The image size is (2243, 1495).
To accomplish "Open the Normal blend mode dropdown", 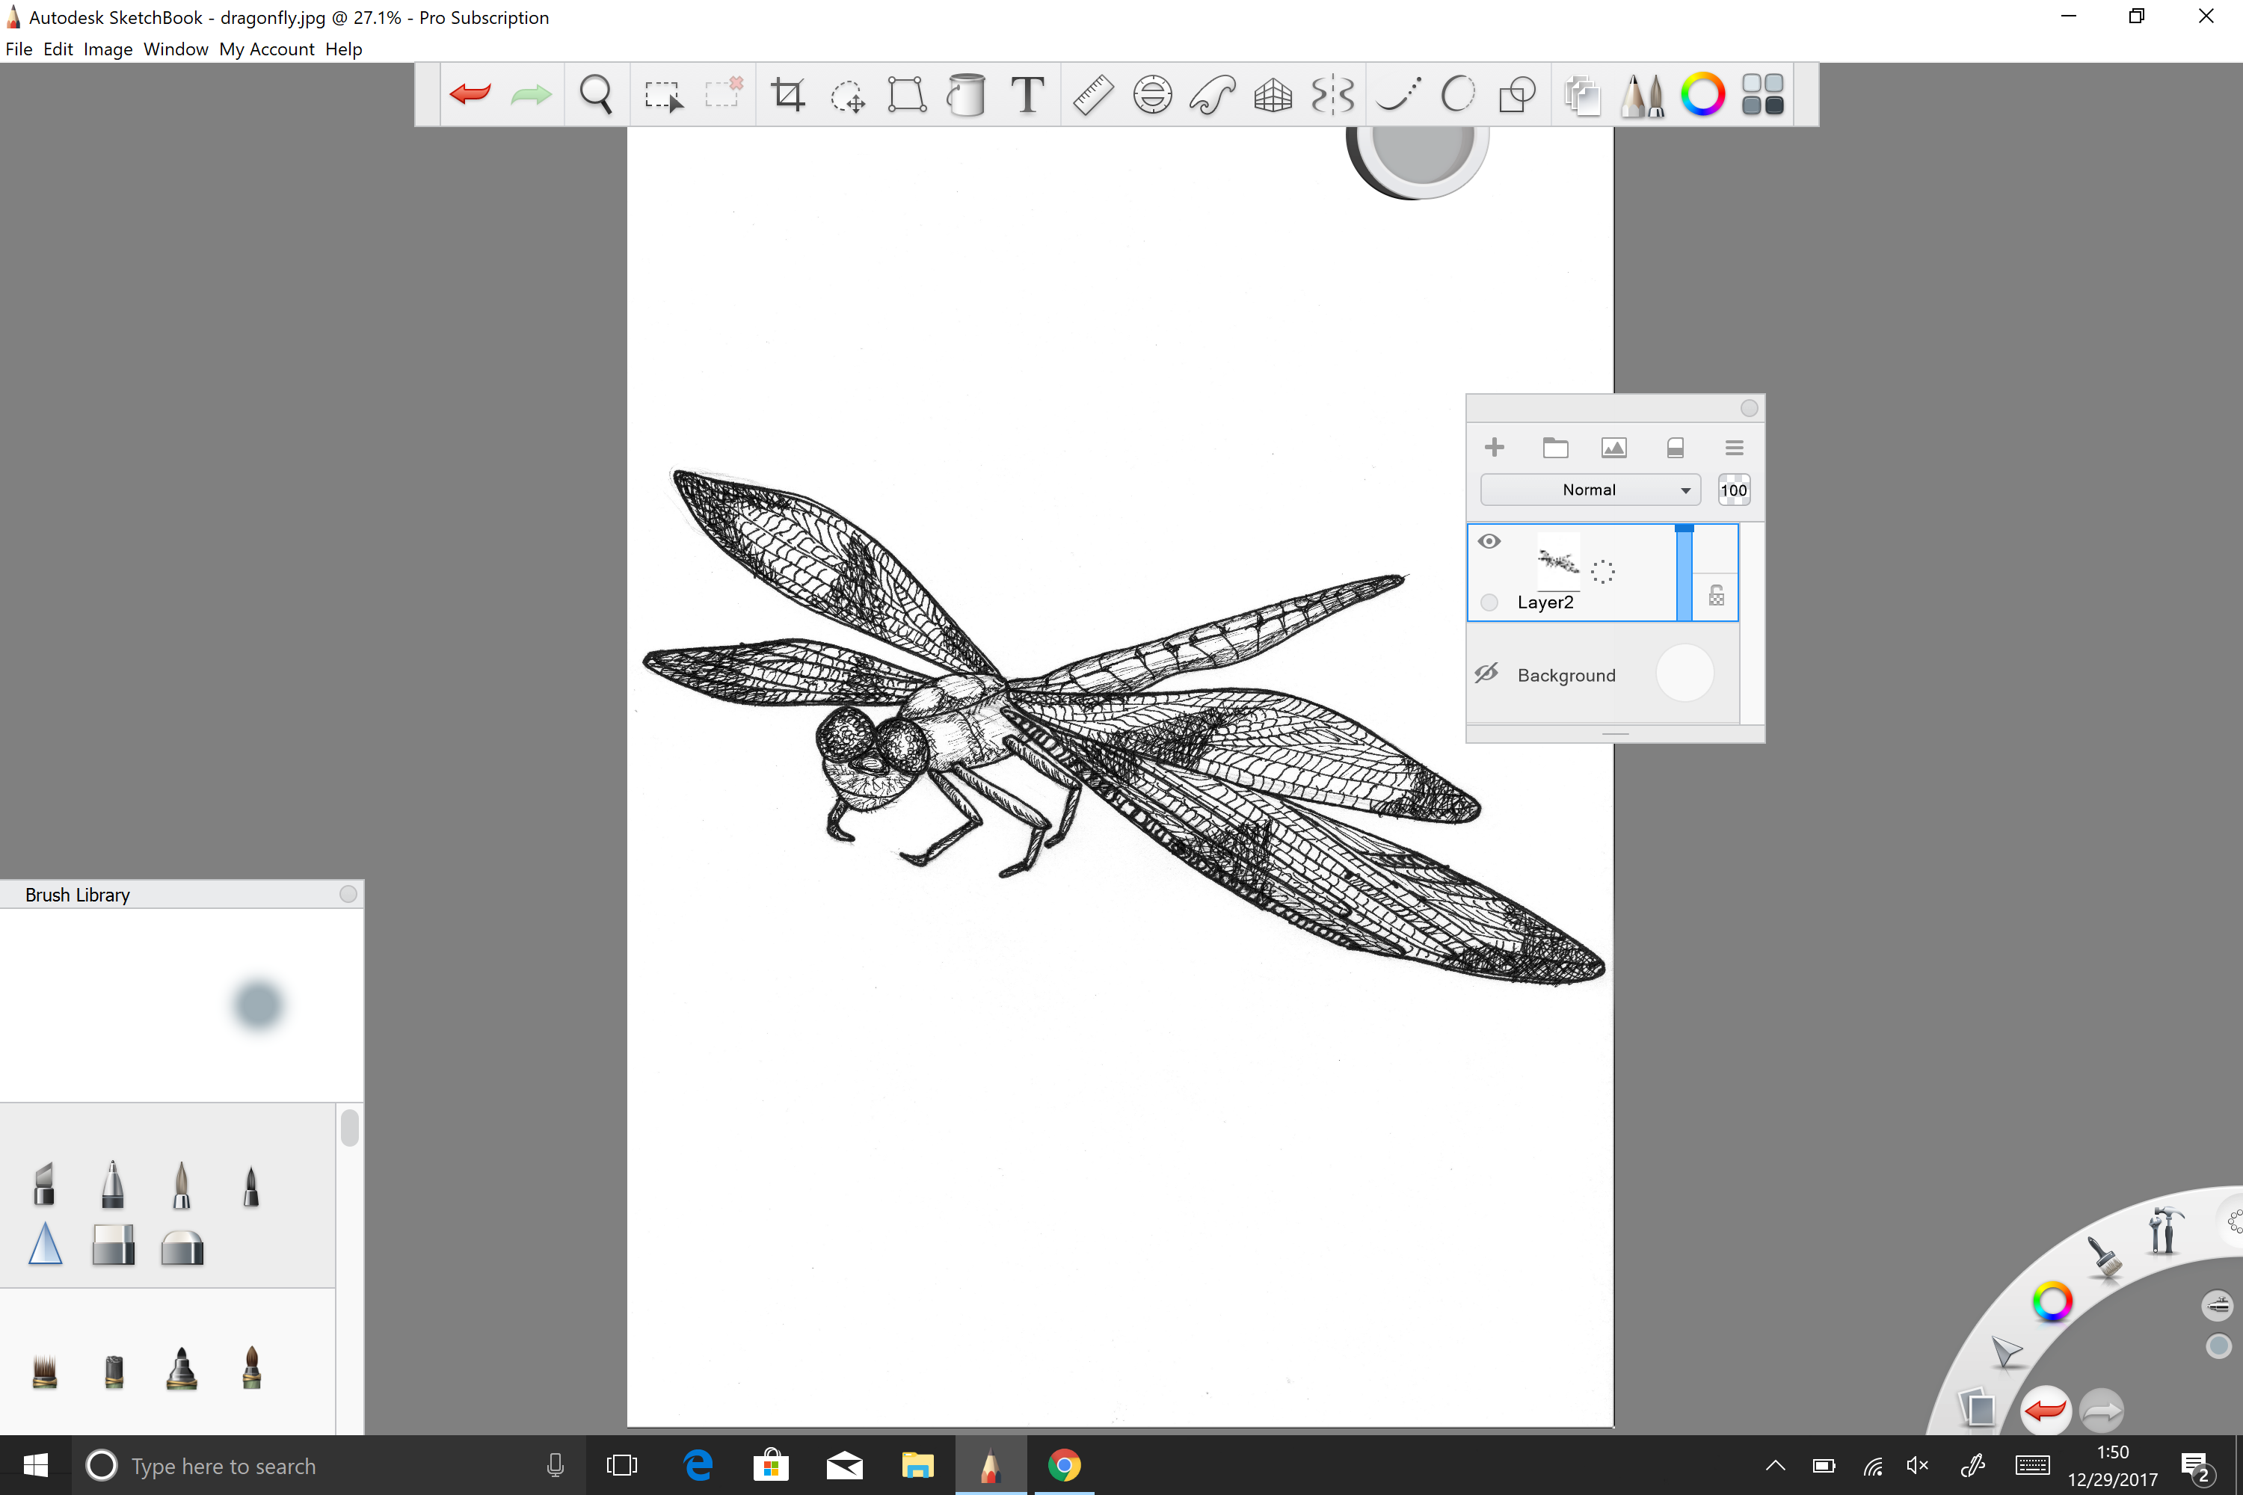I will [1590, 490].
